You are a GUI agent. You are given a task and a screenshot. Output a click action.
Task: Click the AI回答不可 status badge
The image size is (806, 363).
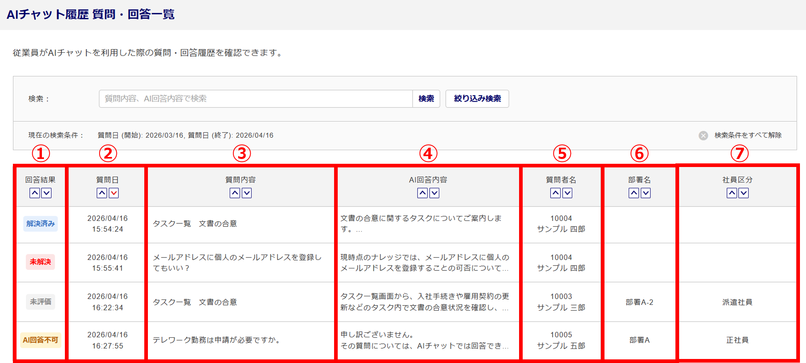click(40, 340)
